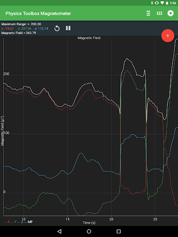This screenshot has width=178, height=237.
Task: Tap the Bluetooth status bar icon
Action: (x=152, y=3)
